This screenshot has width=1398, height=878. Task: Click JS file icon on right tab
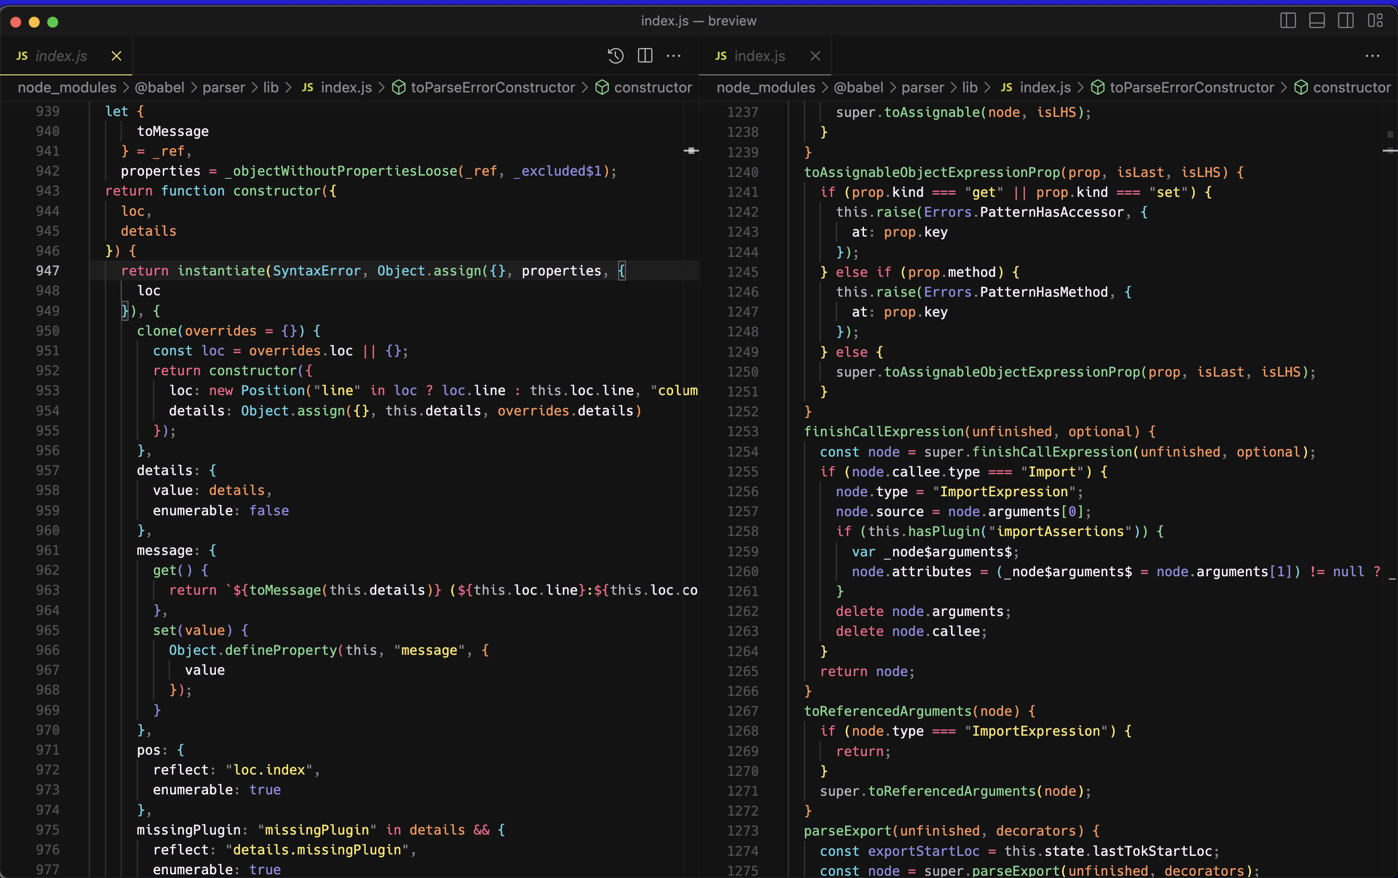click(x=721, y=56)
